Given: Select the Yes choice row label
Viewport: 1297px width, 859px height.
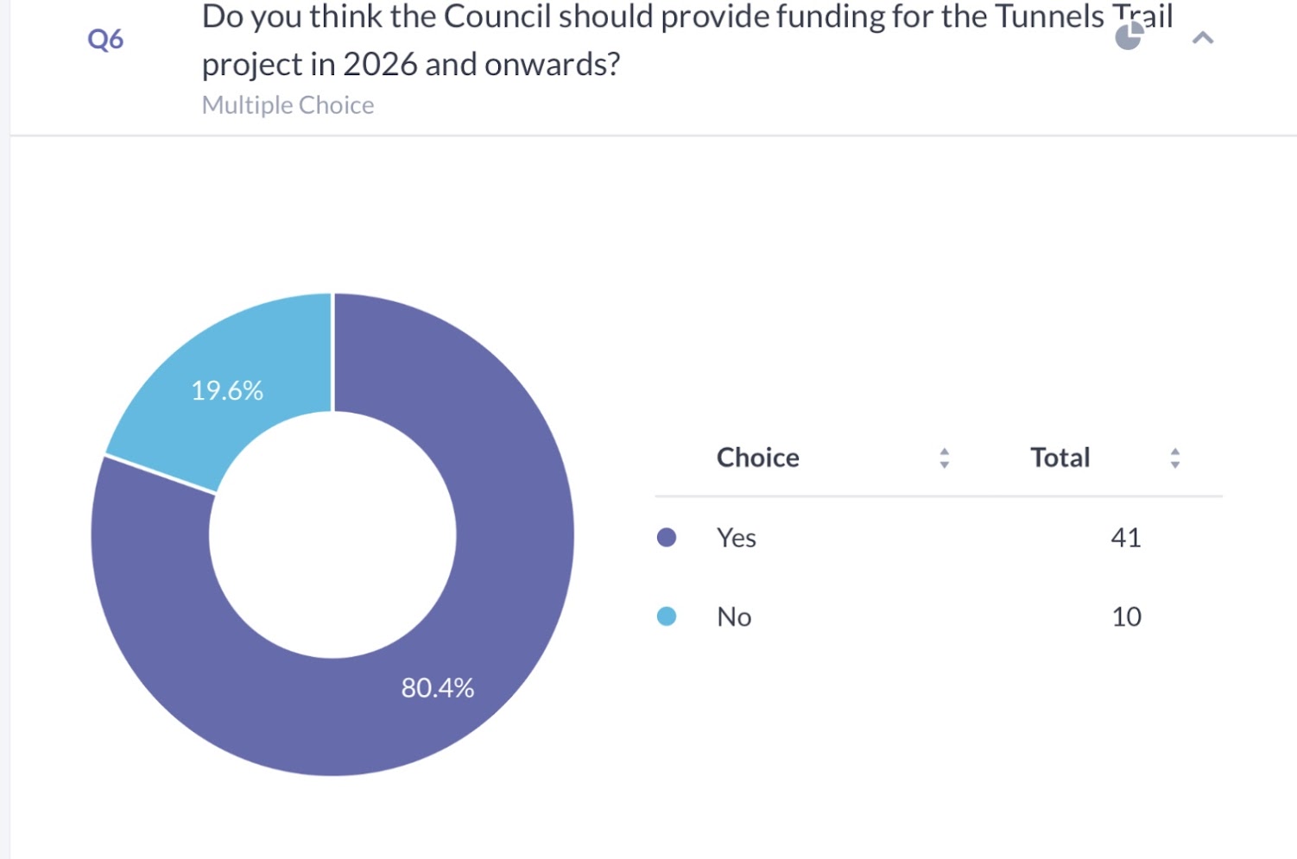Looking at the screenshot, I should [736, 538].
